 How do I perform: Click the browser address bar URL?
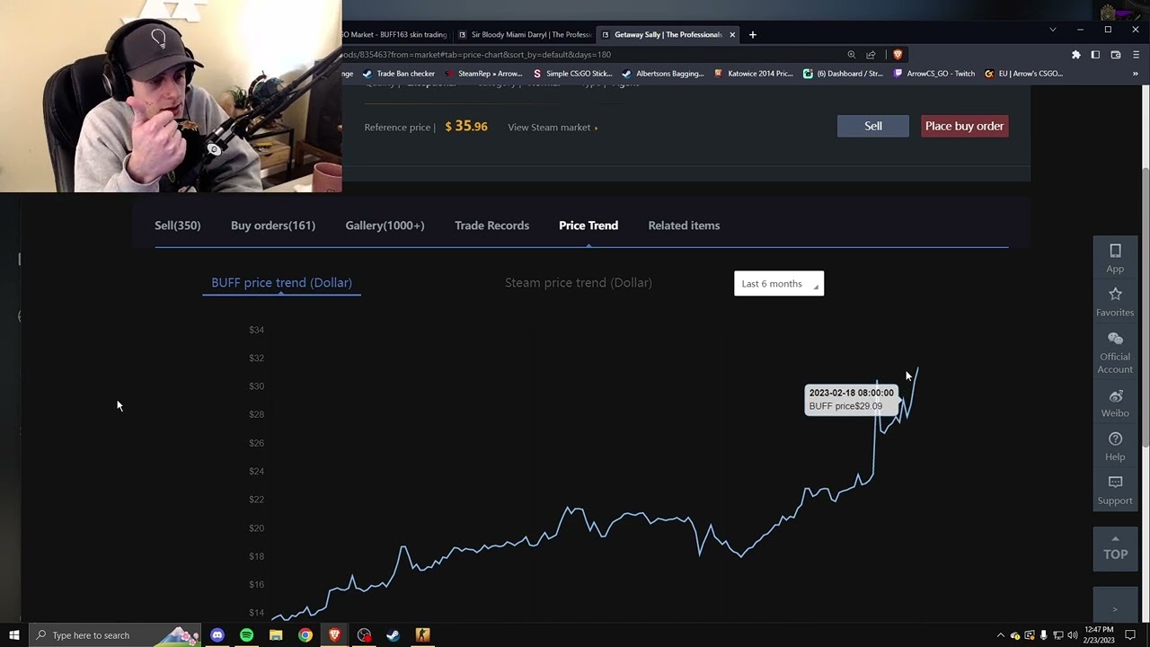click(x=476, y=55)
